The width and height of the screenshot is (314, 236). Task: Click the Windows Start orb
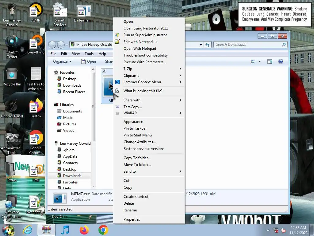pyautogui.click(x=8, y=230)
